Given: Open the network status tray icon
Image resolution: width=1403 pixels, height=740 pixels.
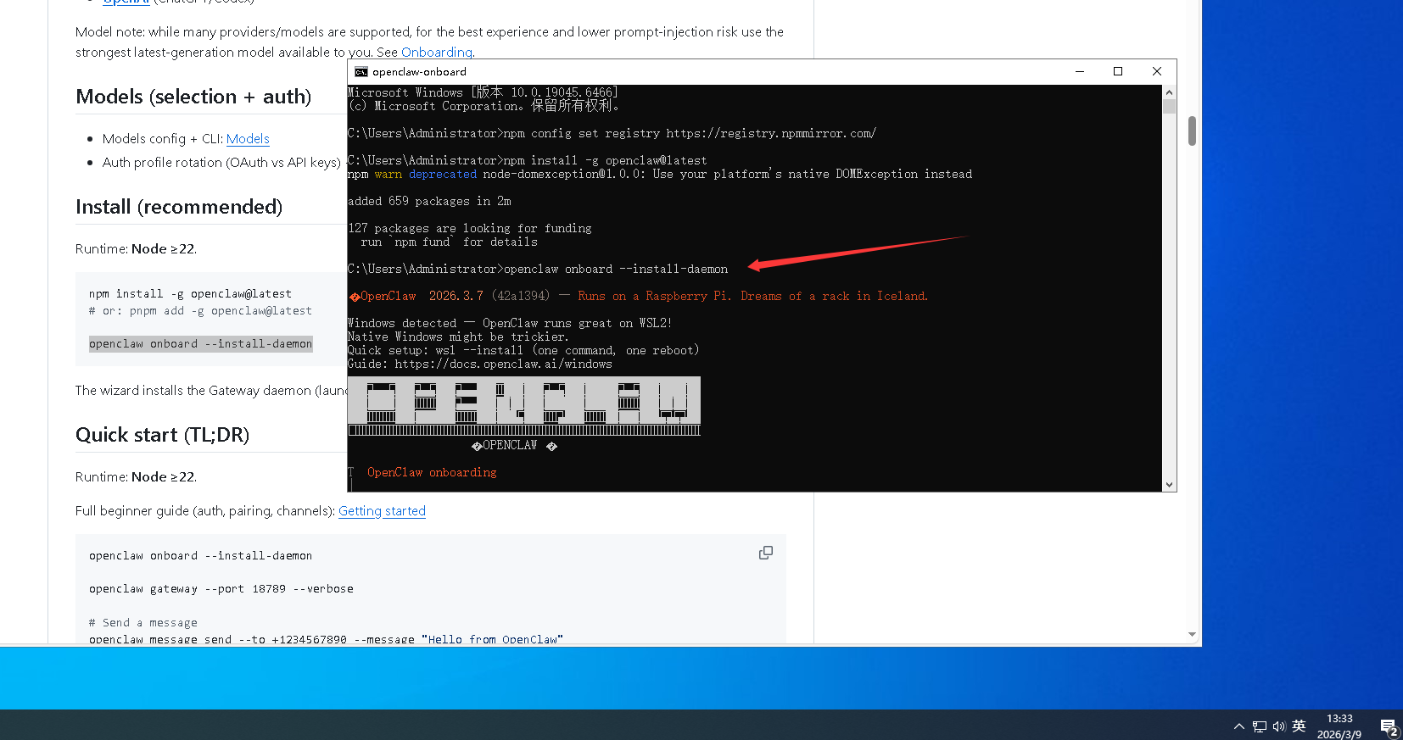Looking at the screenshot, I should [x=1260, y=726].
